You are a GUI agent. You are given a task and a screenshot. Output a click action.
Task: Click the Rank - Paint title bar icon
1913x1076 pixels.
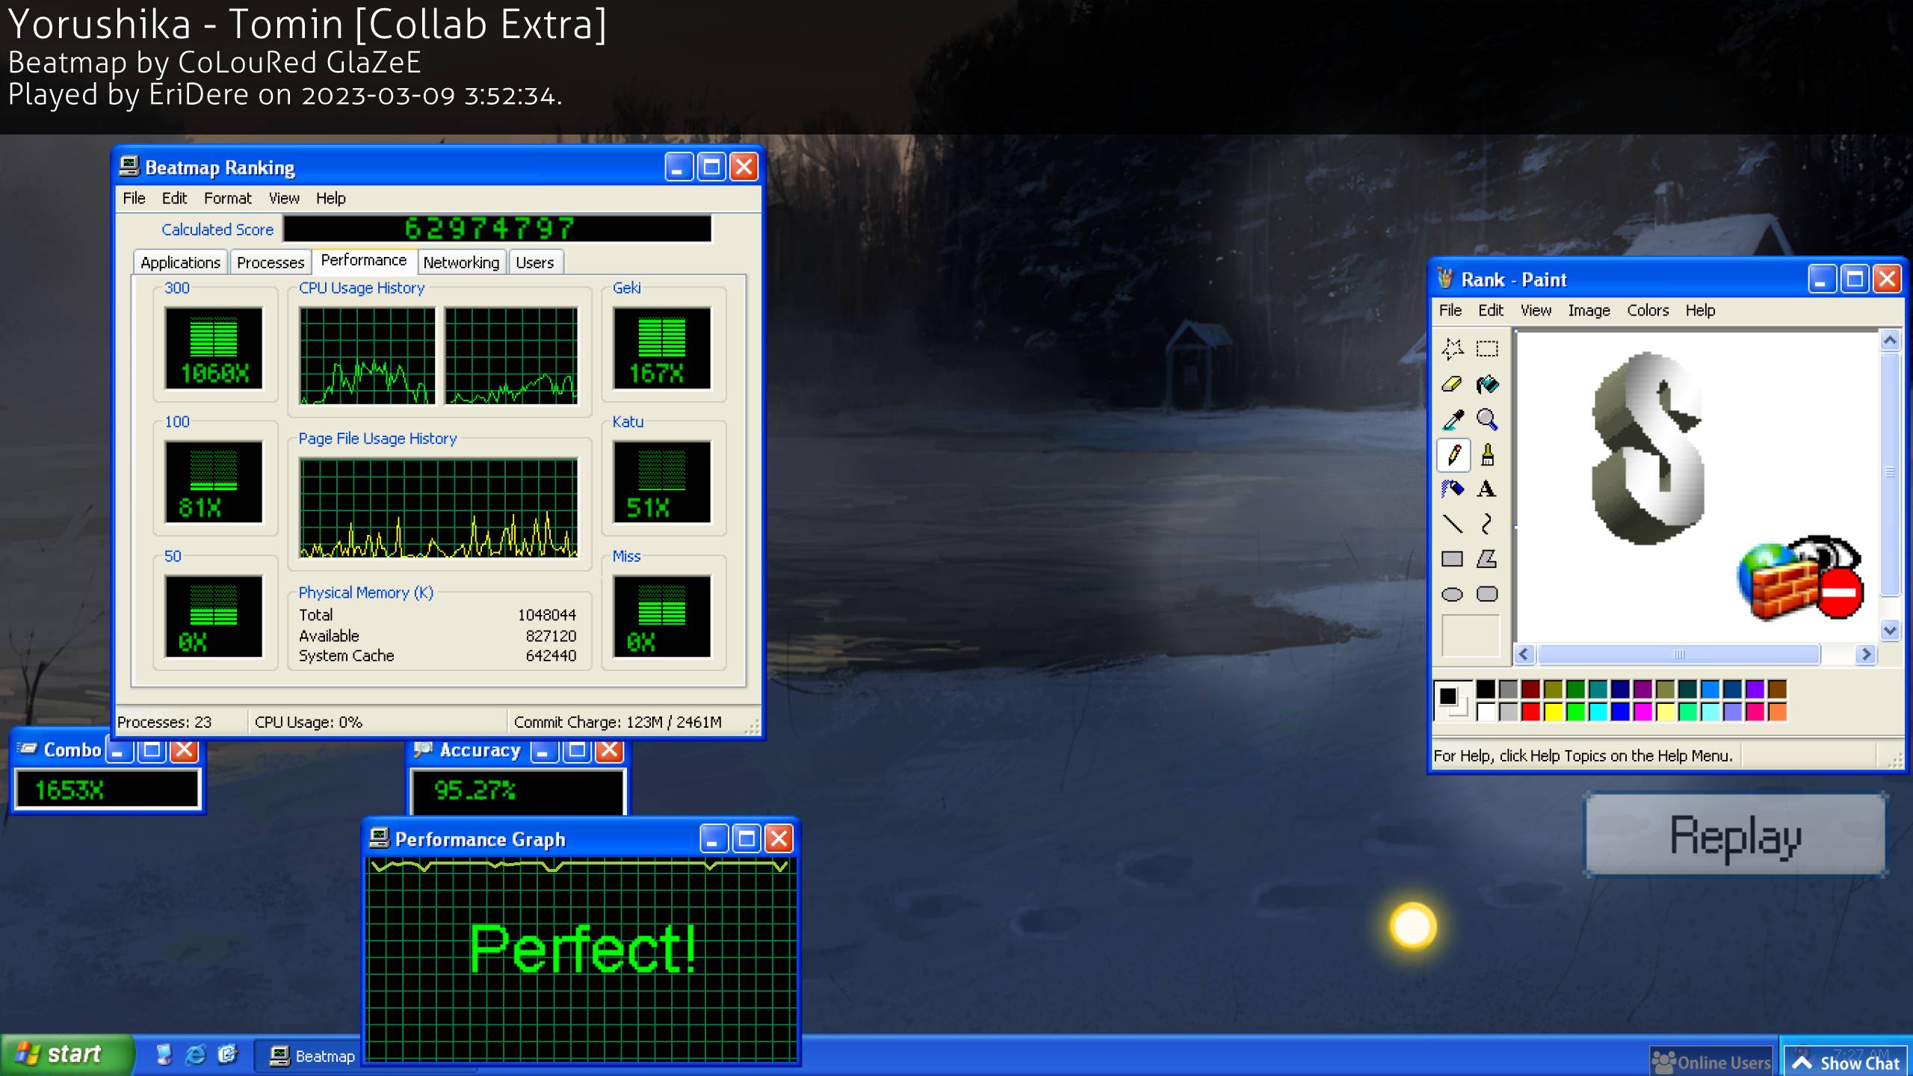pos(1445,279)
